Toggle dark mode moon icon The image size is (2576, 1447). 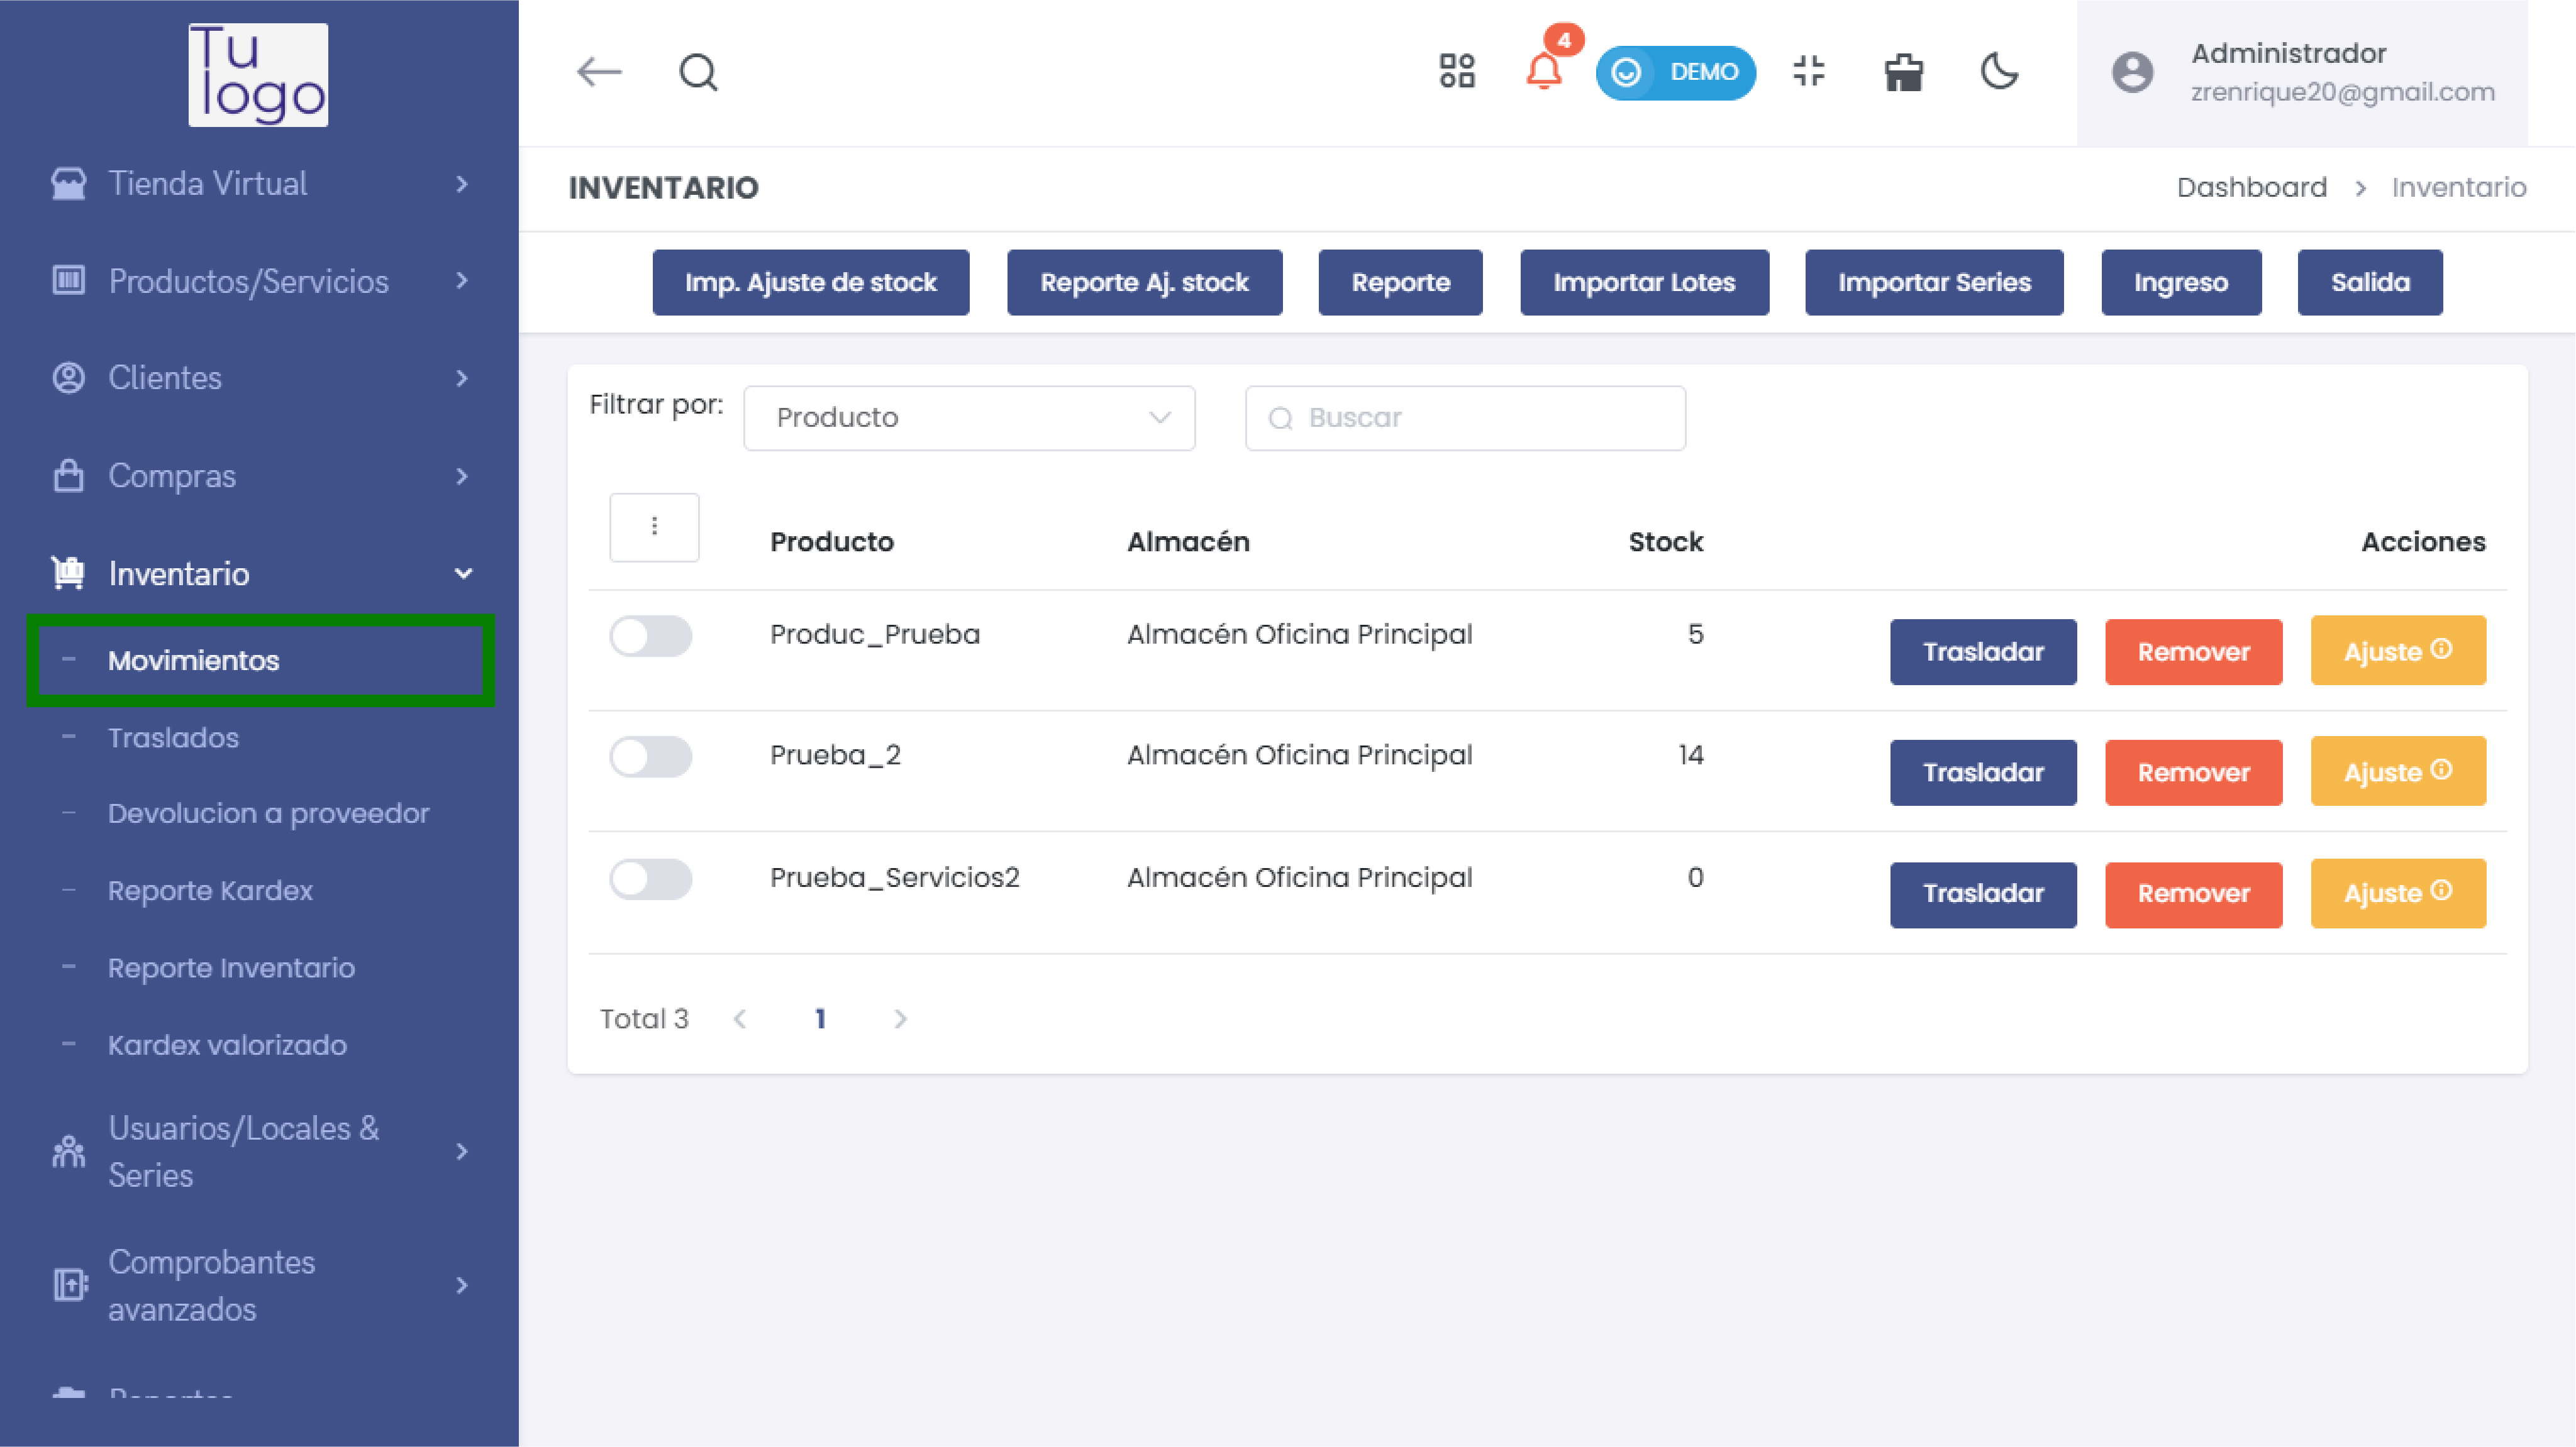(1999, 72)
